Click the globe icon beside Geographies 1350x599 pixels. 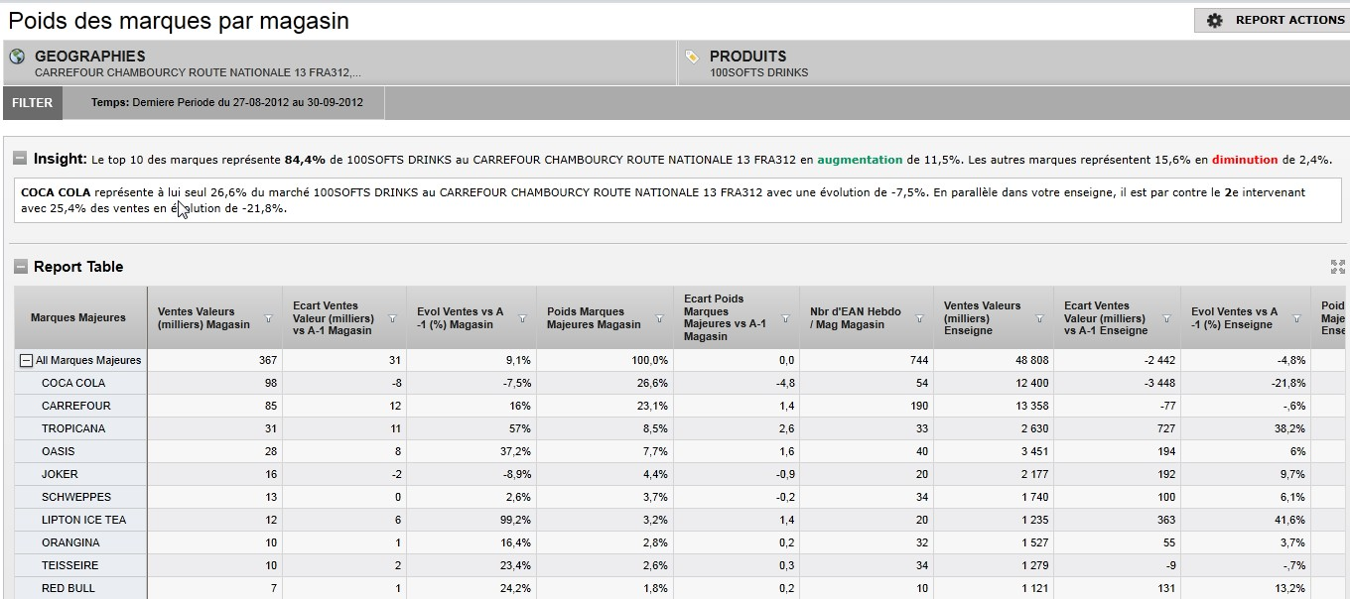(x=17, y=57)
